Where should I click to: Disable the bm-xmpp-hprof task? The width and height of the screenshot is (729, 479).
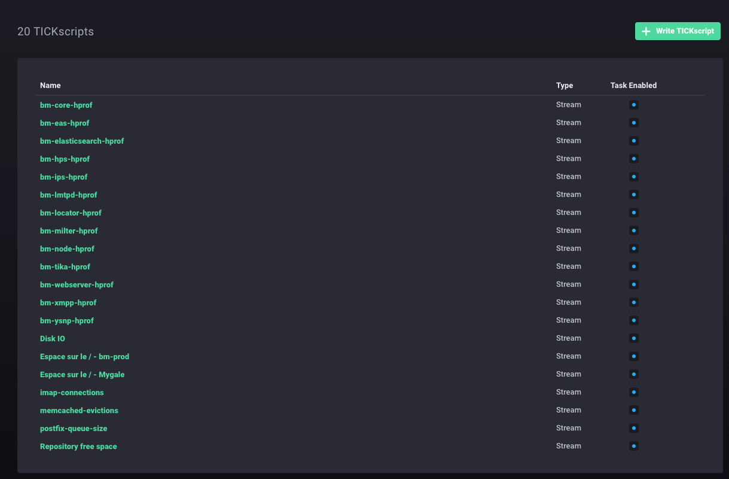pyautogui.click(x=634, y=302)
